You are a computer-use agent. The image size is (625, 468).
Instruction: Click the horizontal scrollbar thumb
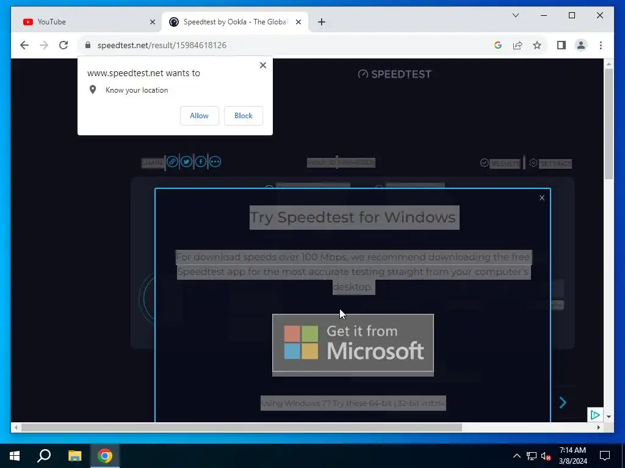pyautogui.click(x=242, y=427)
